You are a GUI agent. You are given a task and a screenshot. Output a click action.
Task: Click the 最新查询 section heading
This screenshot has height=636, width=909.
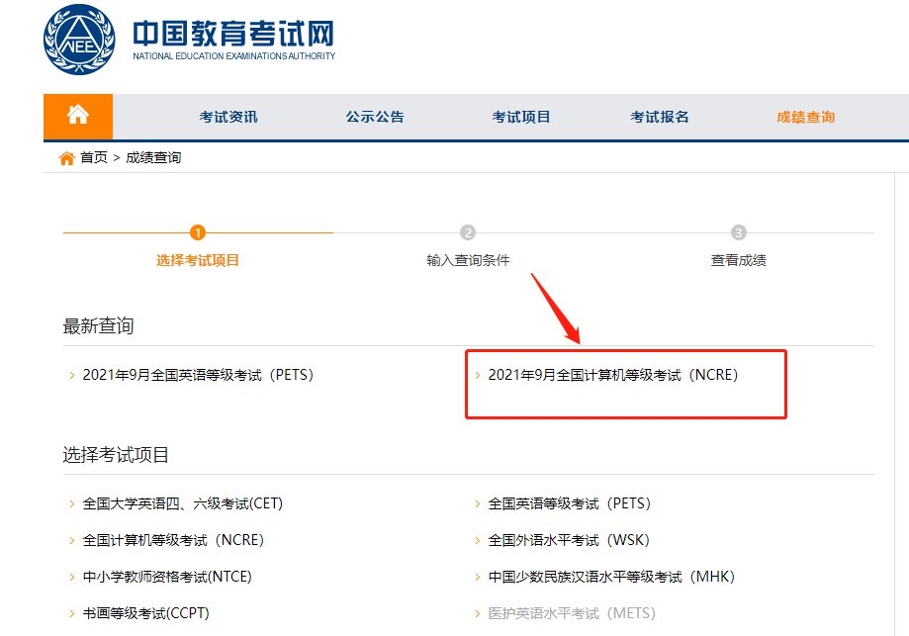click(x=98, y=325)
